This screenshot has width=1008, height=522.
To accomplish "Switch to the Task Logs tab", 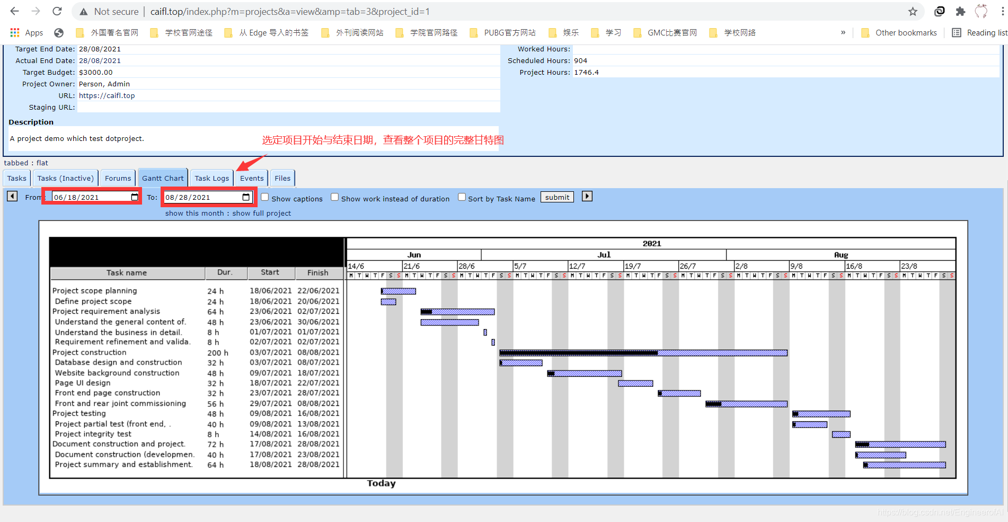I will [211, 178].
